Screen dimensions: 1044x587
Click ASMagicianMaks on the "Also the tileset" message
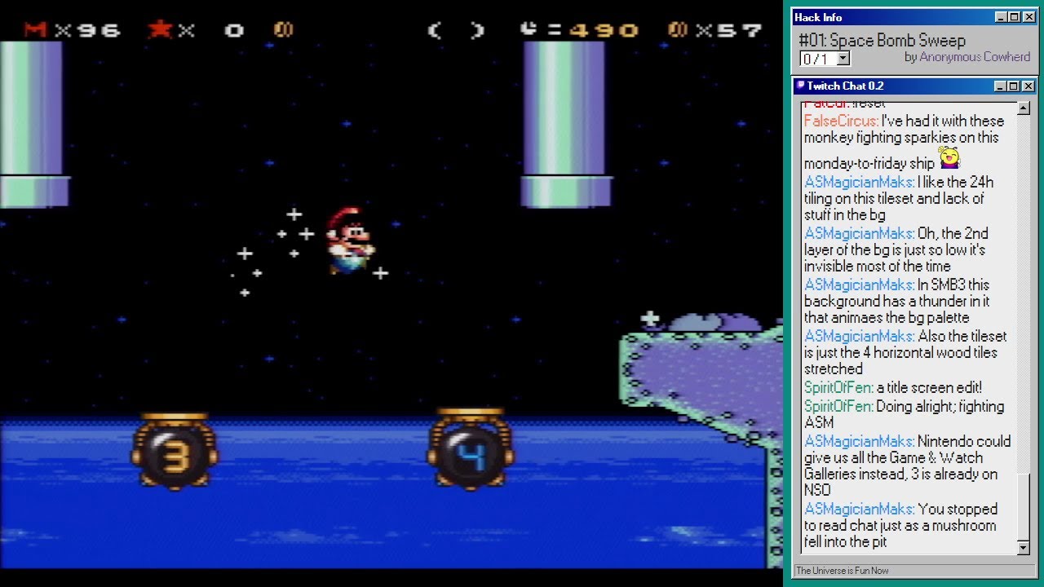point(859,336)
